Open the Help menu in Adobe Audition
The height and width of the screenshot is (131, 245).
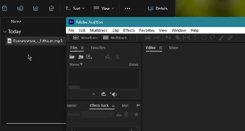click(195, 30)
